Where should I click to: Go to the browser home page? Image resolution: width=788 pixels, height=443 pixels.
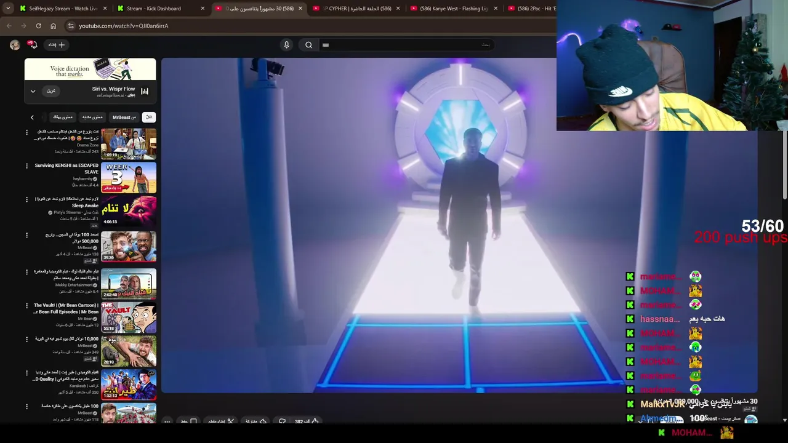click(x=53, y=26)
